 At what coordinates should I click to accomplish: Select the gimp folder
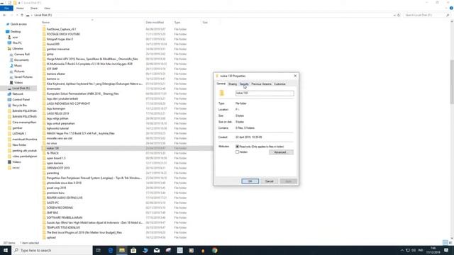coord(50,54)
